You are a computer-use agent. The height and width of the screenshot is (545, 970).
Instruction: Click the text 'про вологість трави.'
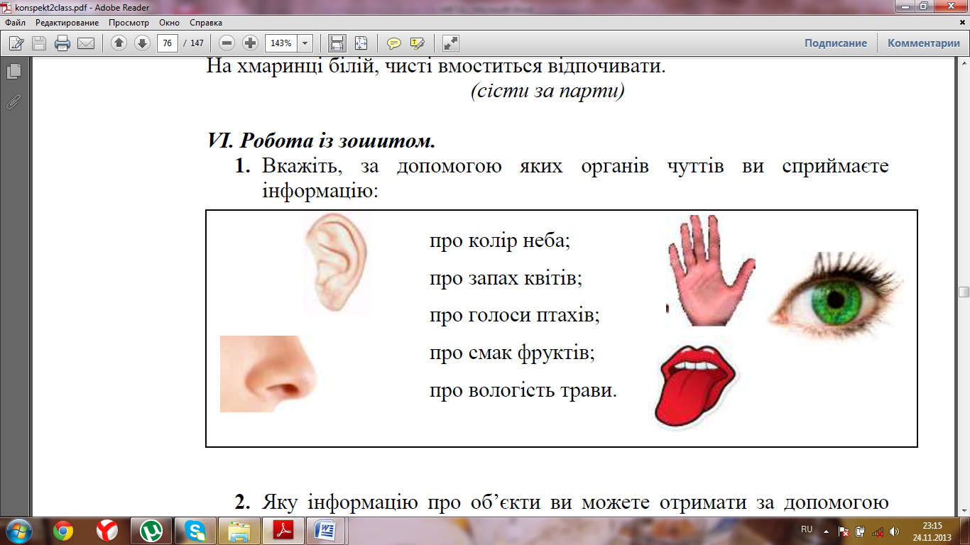[x=523, y=390]
